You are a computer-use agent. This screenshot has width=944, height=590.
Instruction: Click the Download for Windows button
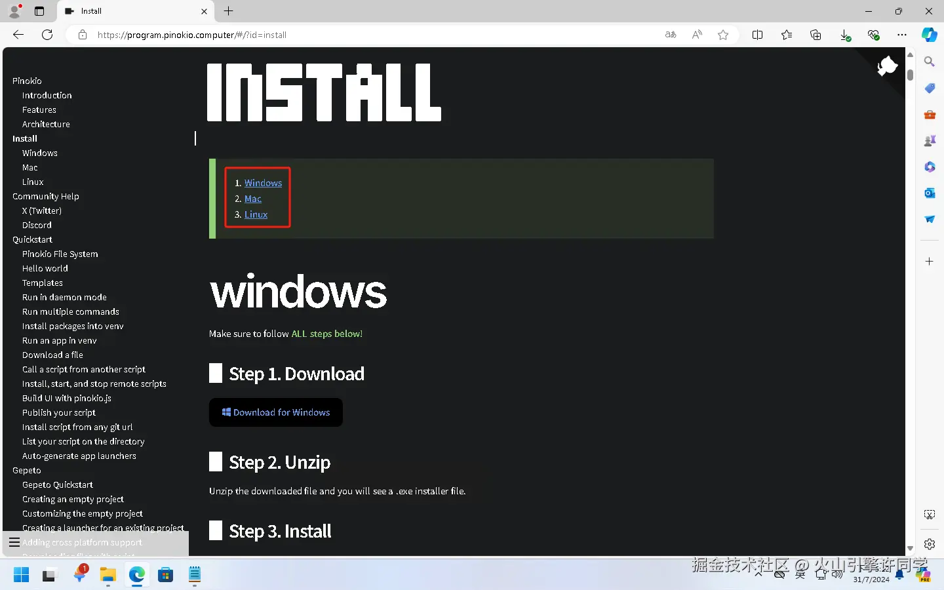pyautogui.click(x=276, y=412)
